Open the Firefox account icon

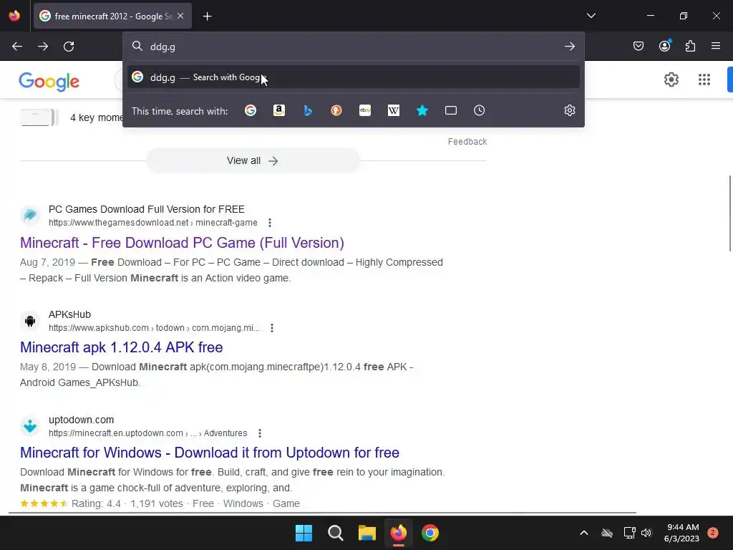pos(664,46)
